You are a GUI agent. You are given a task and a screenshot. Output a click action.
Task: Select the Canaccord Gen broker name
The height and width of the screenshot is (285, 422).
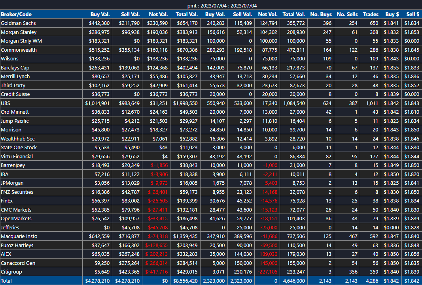click(x=18, y=263)
